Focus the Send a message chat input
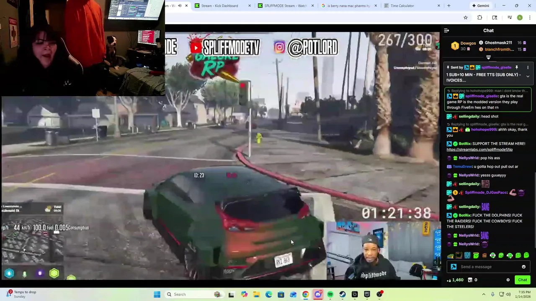The width and height of the screenshot is (536, 301). point(488,267)
